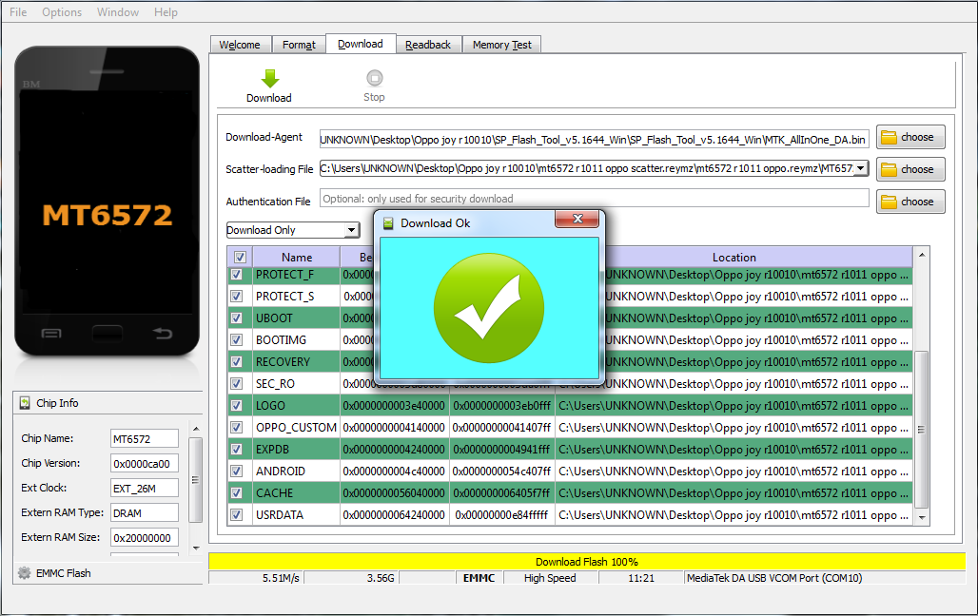The width and height of the screenshot is (978, 616).
Task: Click the partition table vertical scrollbar thumb
Action: (922, 430)
